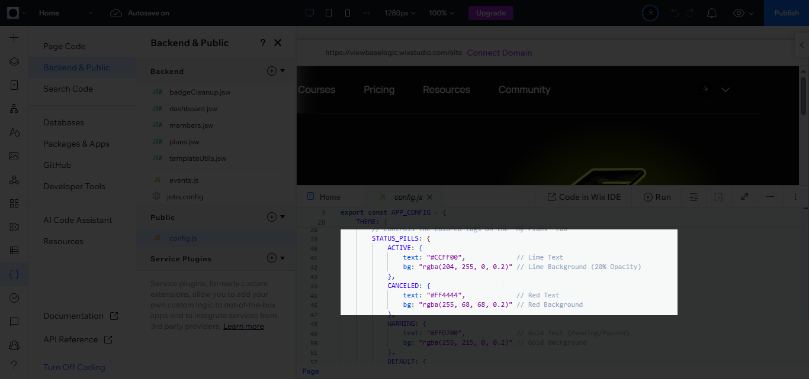
Task: Select Page Code in the menu
Action: coord(64,46)
